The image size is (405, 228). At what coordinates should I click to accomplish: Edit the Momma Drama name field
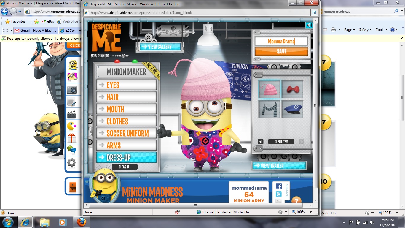[x=281, y=41]
